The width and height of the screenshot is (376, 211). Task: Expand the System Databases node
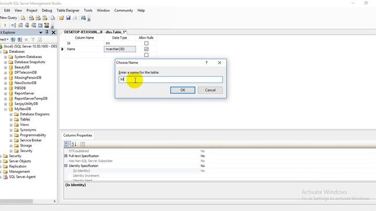click(x=5, y=57)
